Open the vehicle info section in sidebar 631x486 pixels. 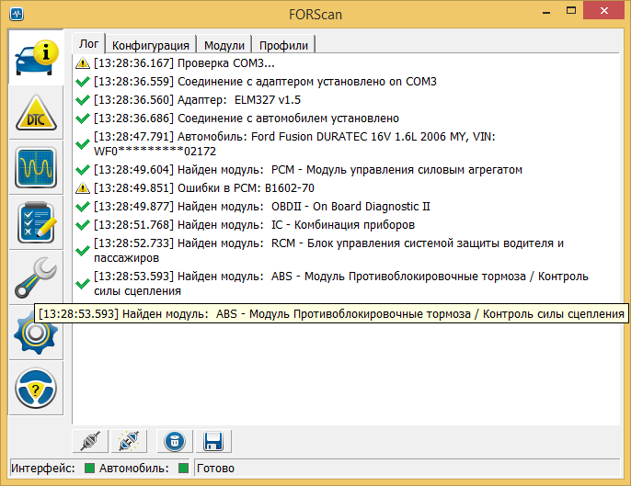tap(36, 57)
